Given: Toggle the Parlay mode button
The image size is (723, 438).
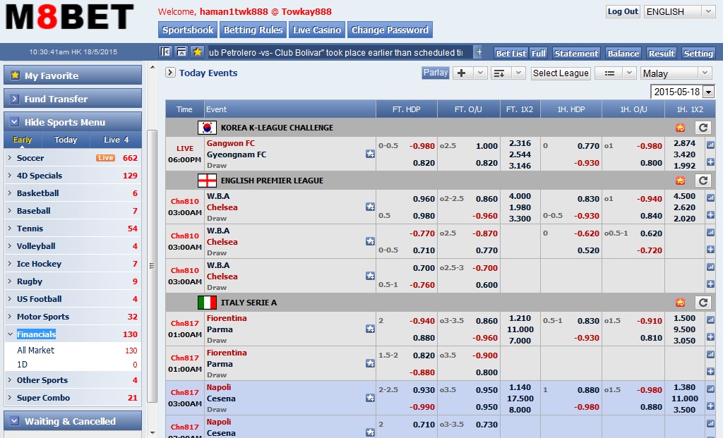Looking at the screenshot, I should point(436,73).
